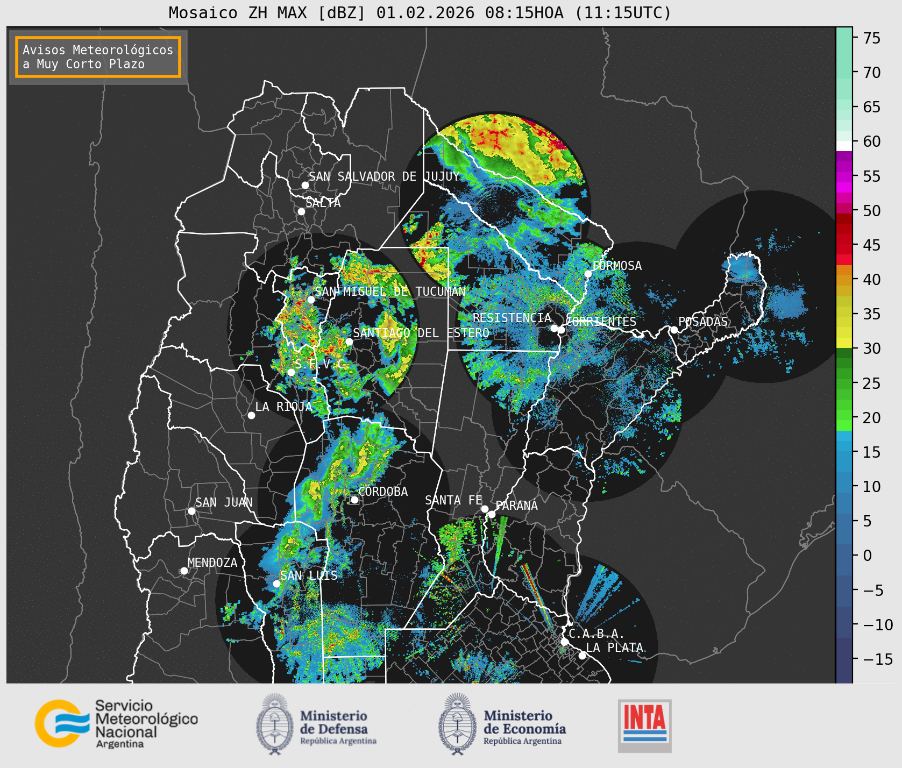Click the SANTA FE label text
This screenshot has height=768, width=902.
point(453,500)
